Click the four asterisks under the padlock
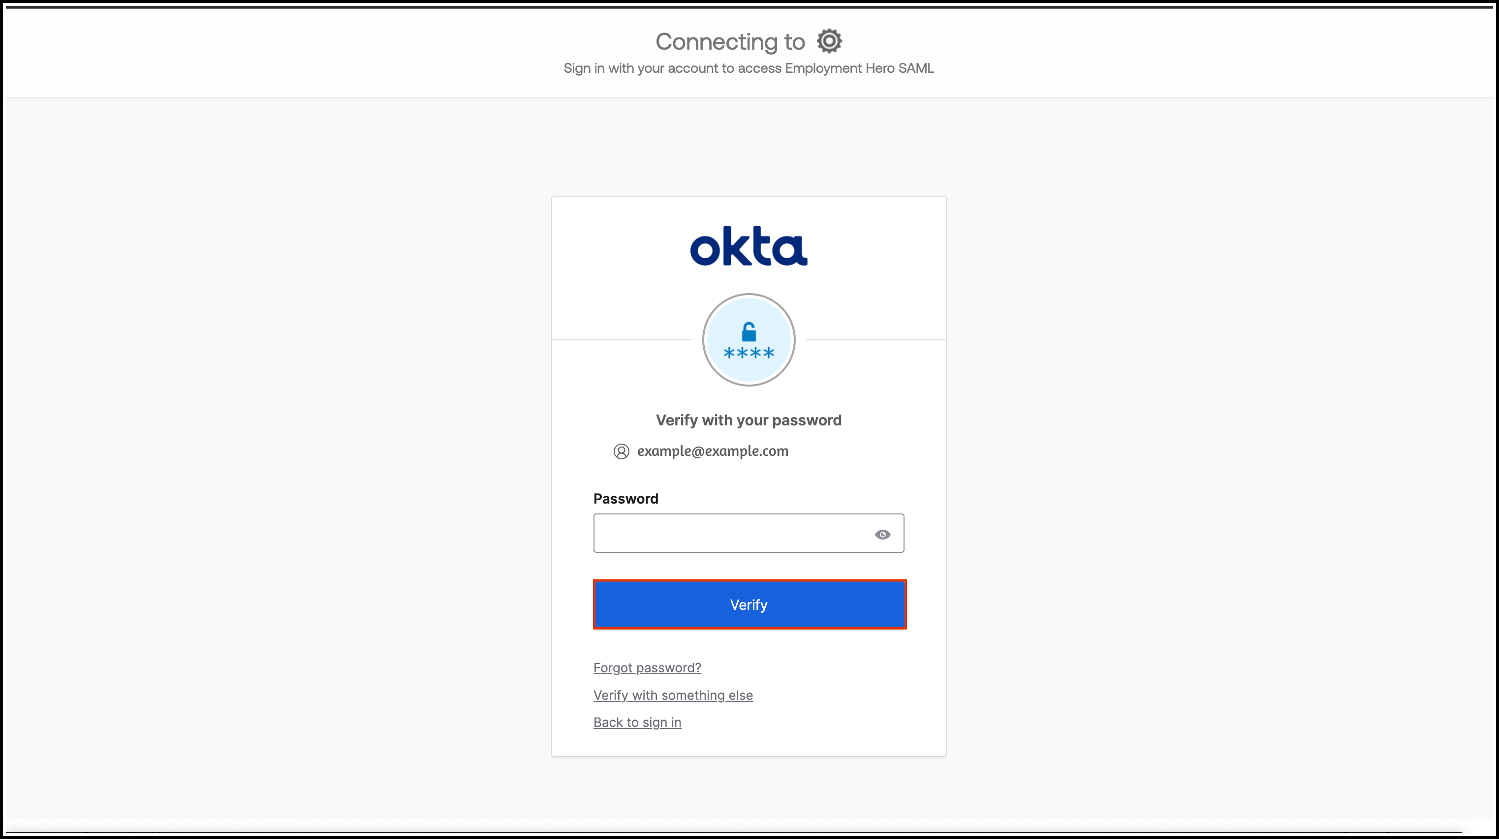Screen dimensions: 1499x839 pos(749,353)
